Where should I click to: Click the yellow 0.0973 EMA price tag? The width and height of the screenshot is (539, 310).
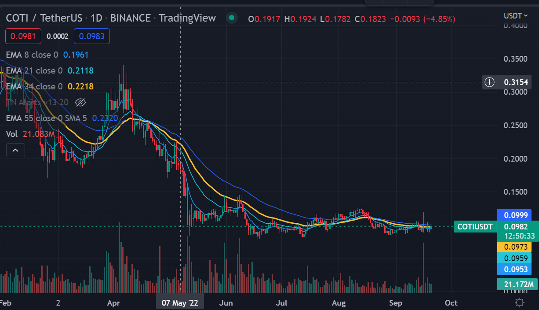[x=514, y=247]
